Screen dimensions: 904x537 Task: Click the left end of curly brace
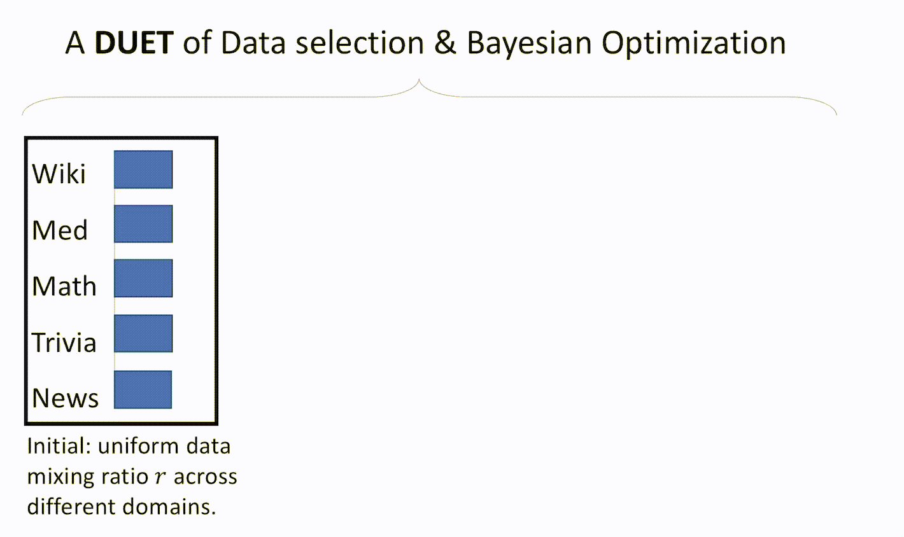tap(24, 113)
